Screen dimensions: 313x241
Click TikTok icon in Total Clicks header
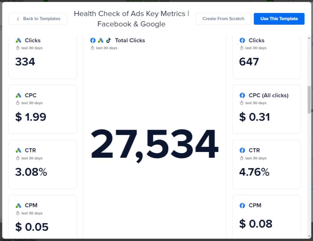point(108,41)
